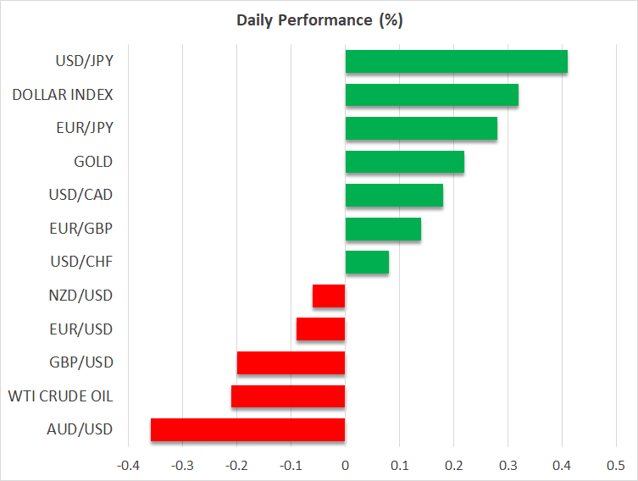Click the green USD/JPY bar
This screenshot has width=638, height=481.
click(x=456, y=62)
